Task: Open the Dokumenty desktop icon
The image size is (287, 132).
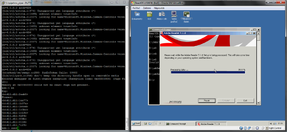Action: (137, 15)
